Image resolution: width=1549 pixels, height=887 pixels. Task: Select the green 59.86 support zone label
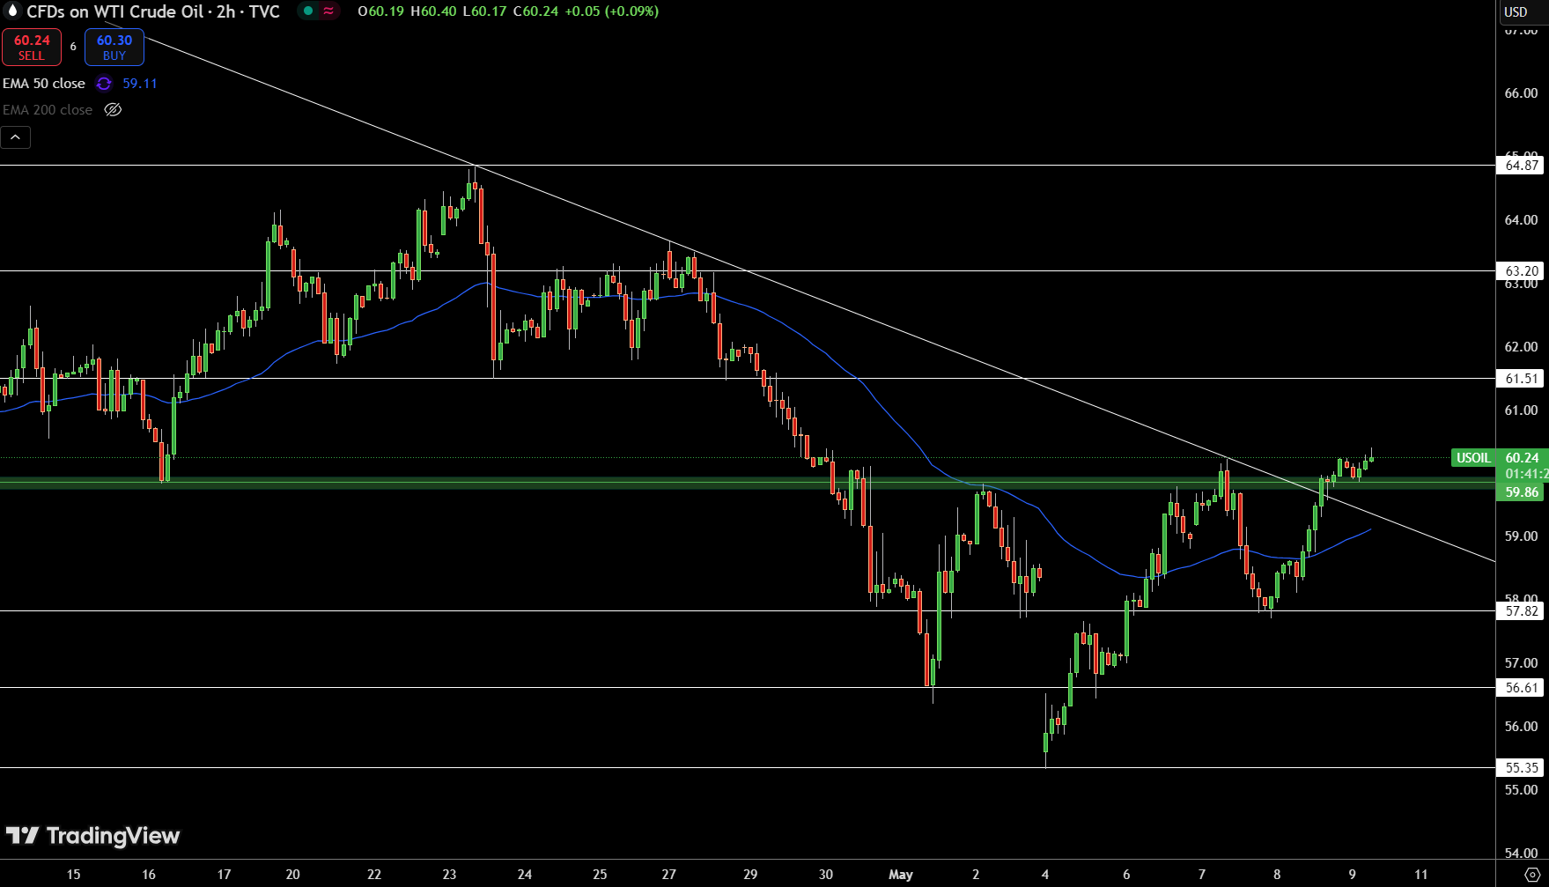pos(1521,492)
